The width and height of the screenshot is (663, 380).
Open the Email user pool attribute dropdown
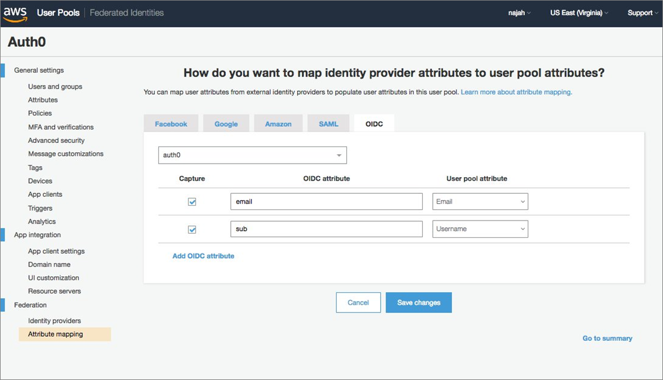tap(480, 202)
